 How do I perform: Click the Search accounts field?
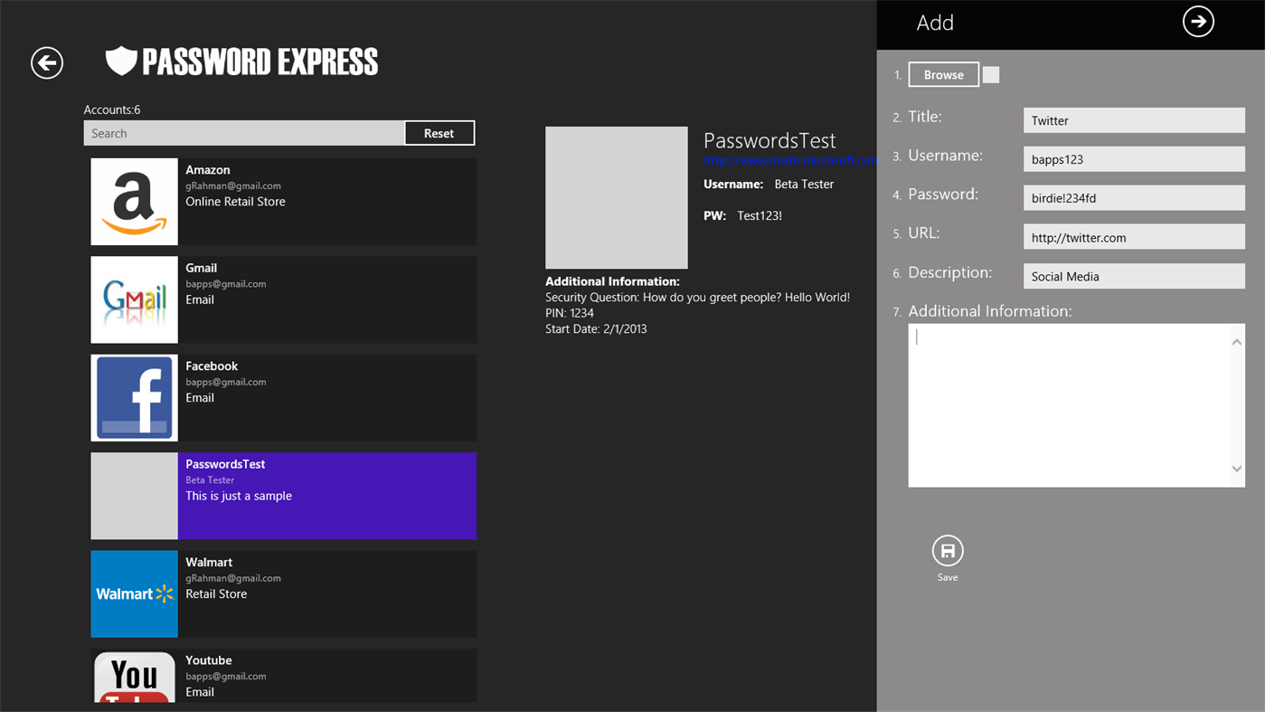[244, 133]
